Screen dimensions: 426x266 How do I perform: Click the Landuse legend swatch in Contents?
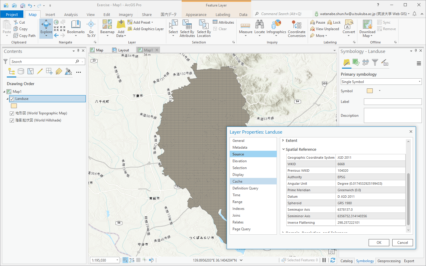[x=14, y=106]
